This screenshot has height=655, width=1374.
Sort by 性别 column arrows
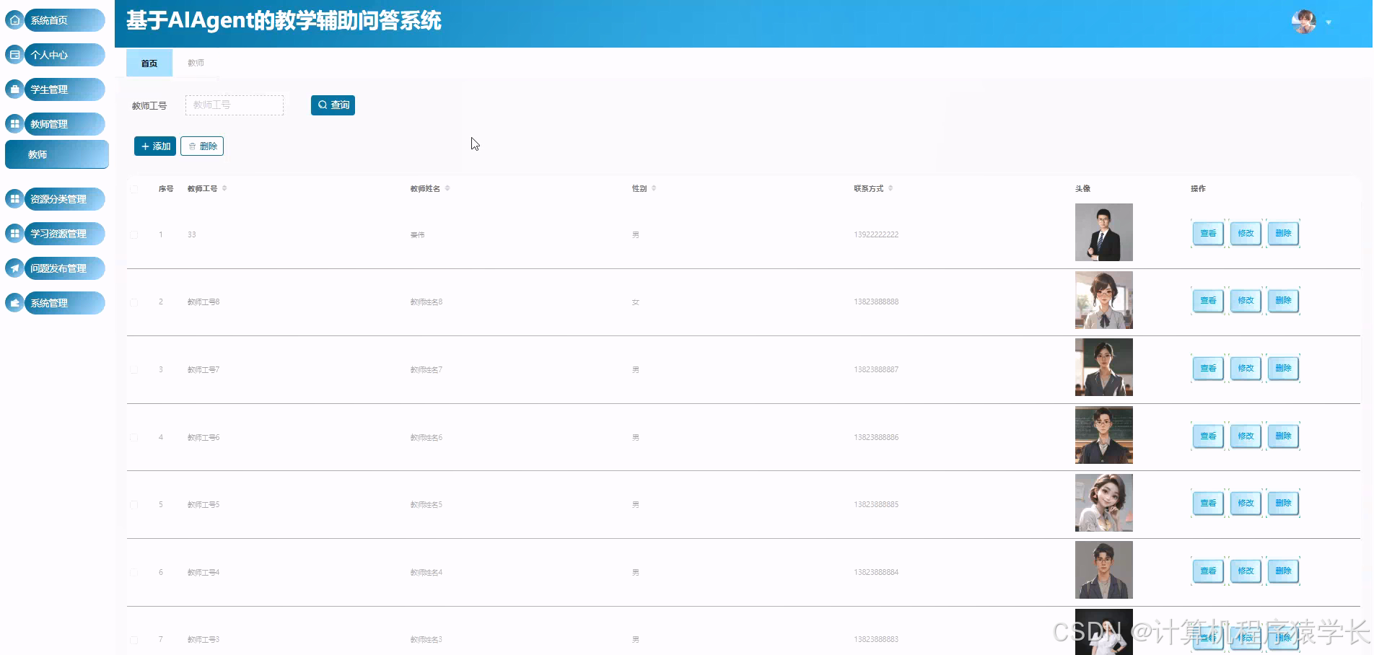[x=655, y=188]
